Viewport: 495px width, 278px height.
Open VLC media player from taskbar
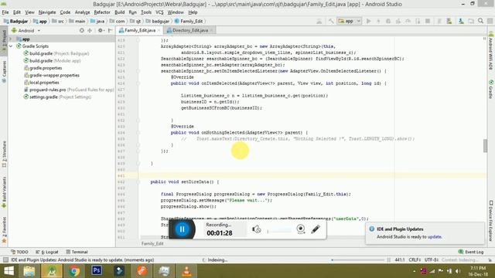coord(186,271)
